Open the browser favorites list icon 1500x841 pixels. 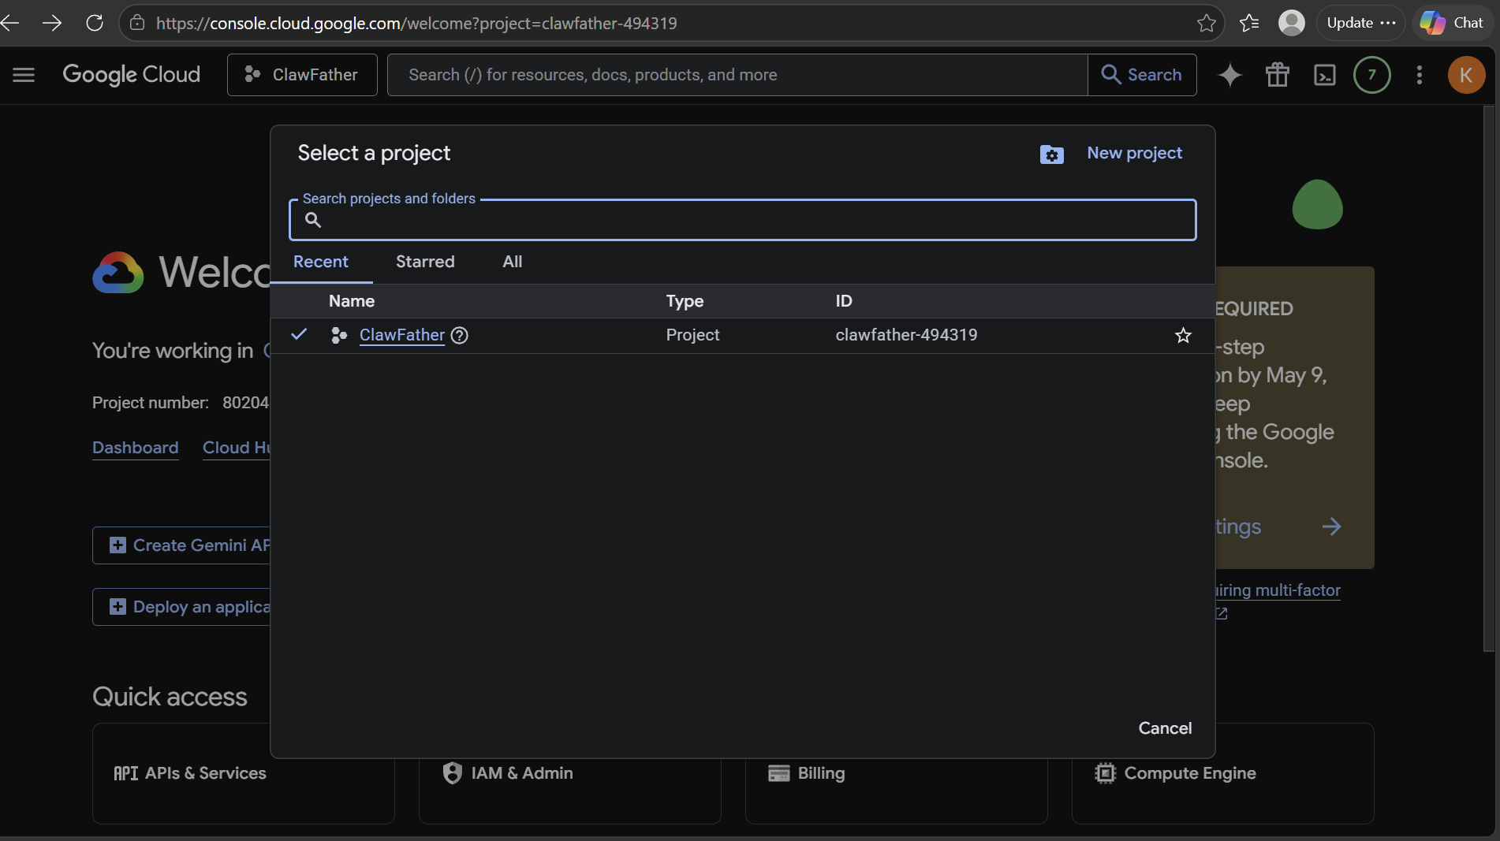tap(1249, 23)
